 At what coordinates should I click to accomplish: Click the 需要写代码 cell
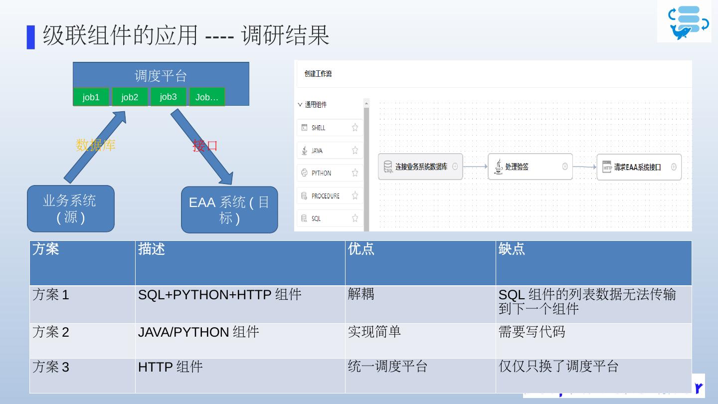(x=593, y=341)
